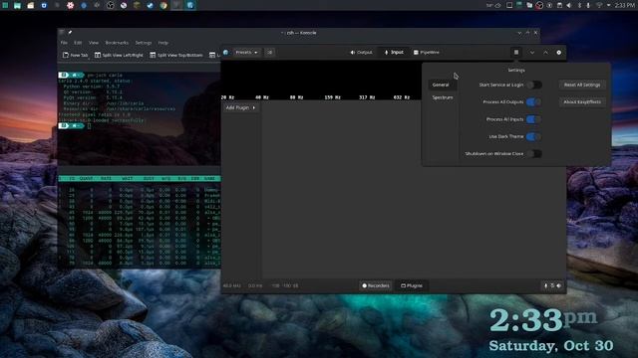Click the cloud/weather tray icon
638x358 pixels.
coord(497,5)
